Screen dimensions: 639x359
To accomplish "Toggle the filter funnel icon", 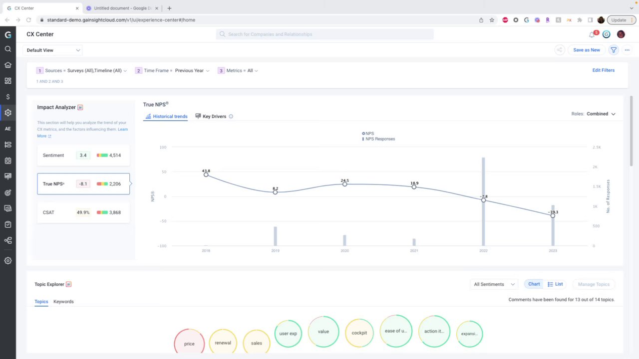I will coord(614,50).
